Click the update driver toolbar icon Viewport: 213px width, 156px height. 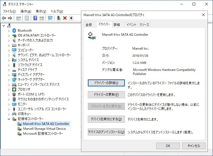tap(59, 18)
